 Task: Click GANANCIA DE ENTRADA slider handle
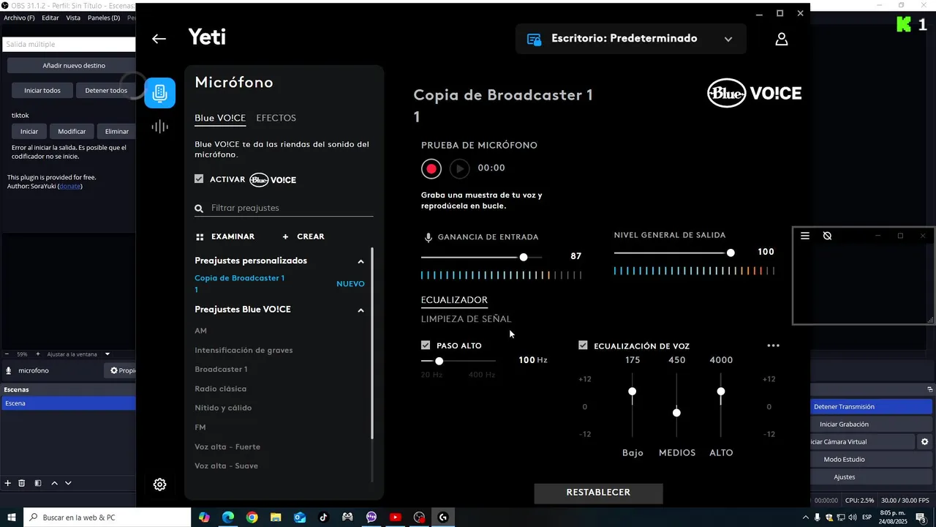524,257
